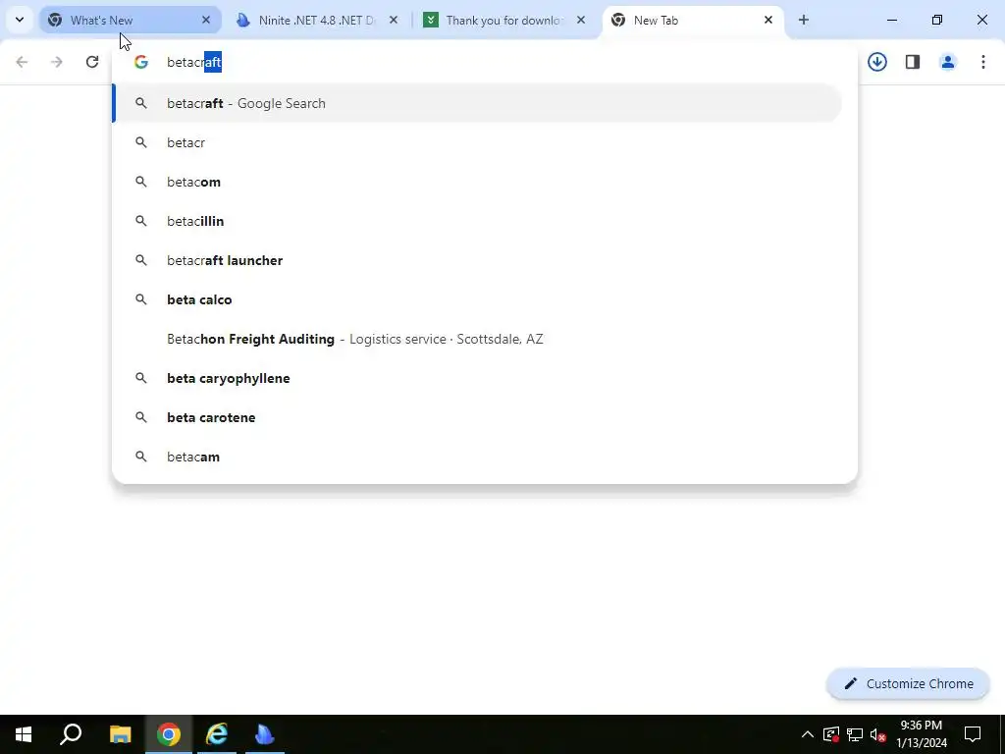Select the 'beta calco' suggestion
This screenshot has width=1005, height=754.
478,299
